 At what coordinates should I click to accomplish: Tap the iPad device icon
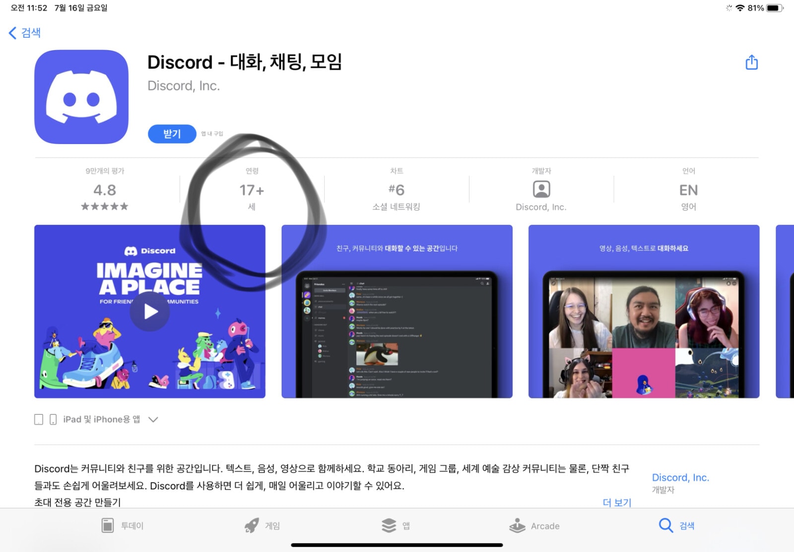[x=39, y=419]
